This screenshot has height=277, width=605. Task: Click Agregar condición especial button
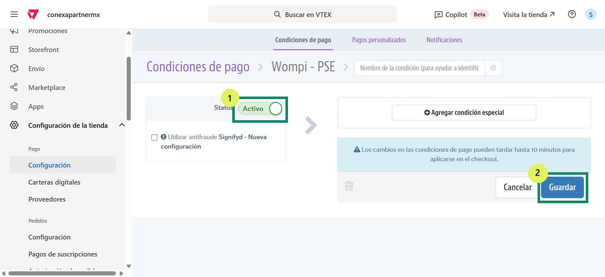464,113
